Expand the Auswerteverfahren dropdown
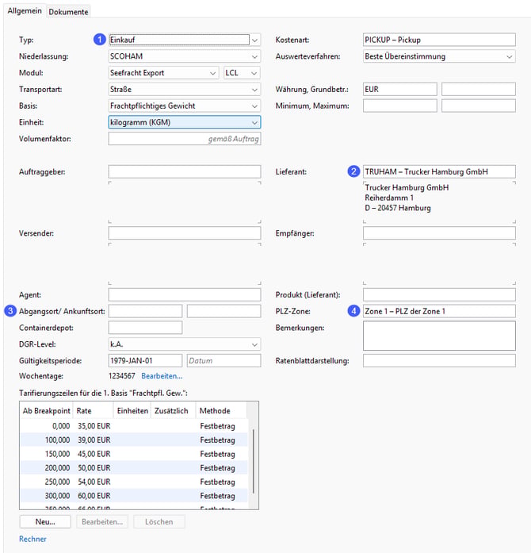This screenshot has height=553, width=531. point(439,56)
